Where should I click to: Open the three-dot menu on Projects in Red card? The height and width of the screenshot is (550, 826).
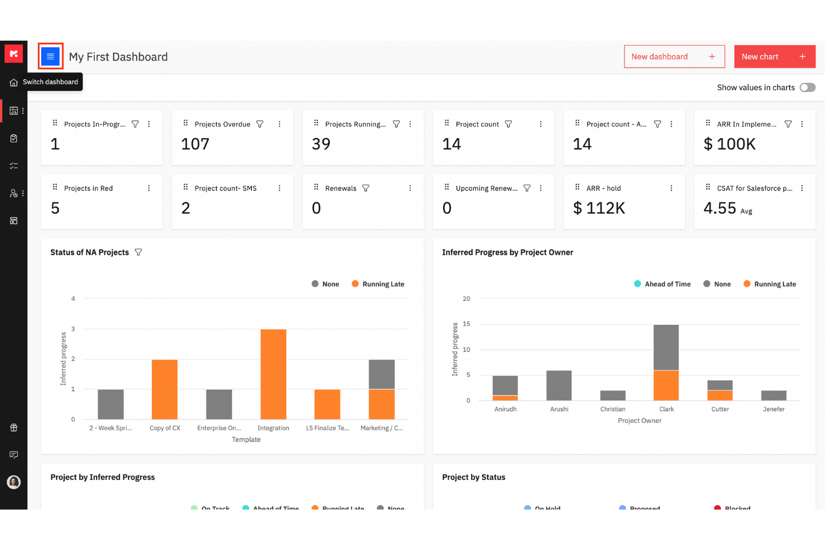(x=149, y=188)
